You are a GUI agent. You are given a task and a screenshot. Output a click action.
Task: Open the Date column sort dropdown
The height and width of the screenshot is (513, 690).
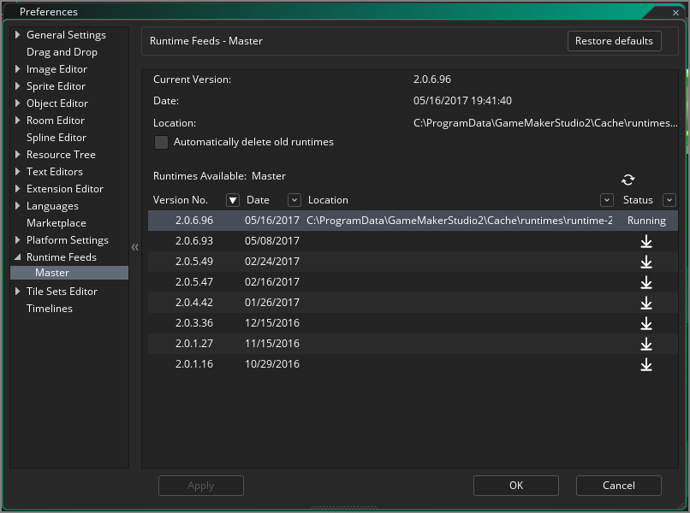tap(294, 200)
